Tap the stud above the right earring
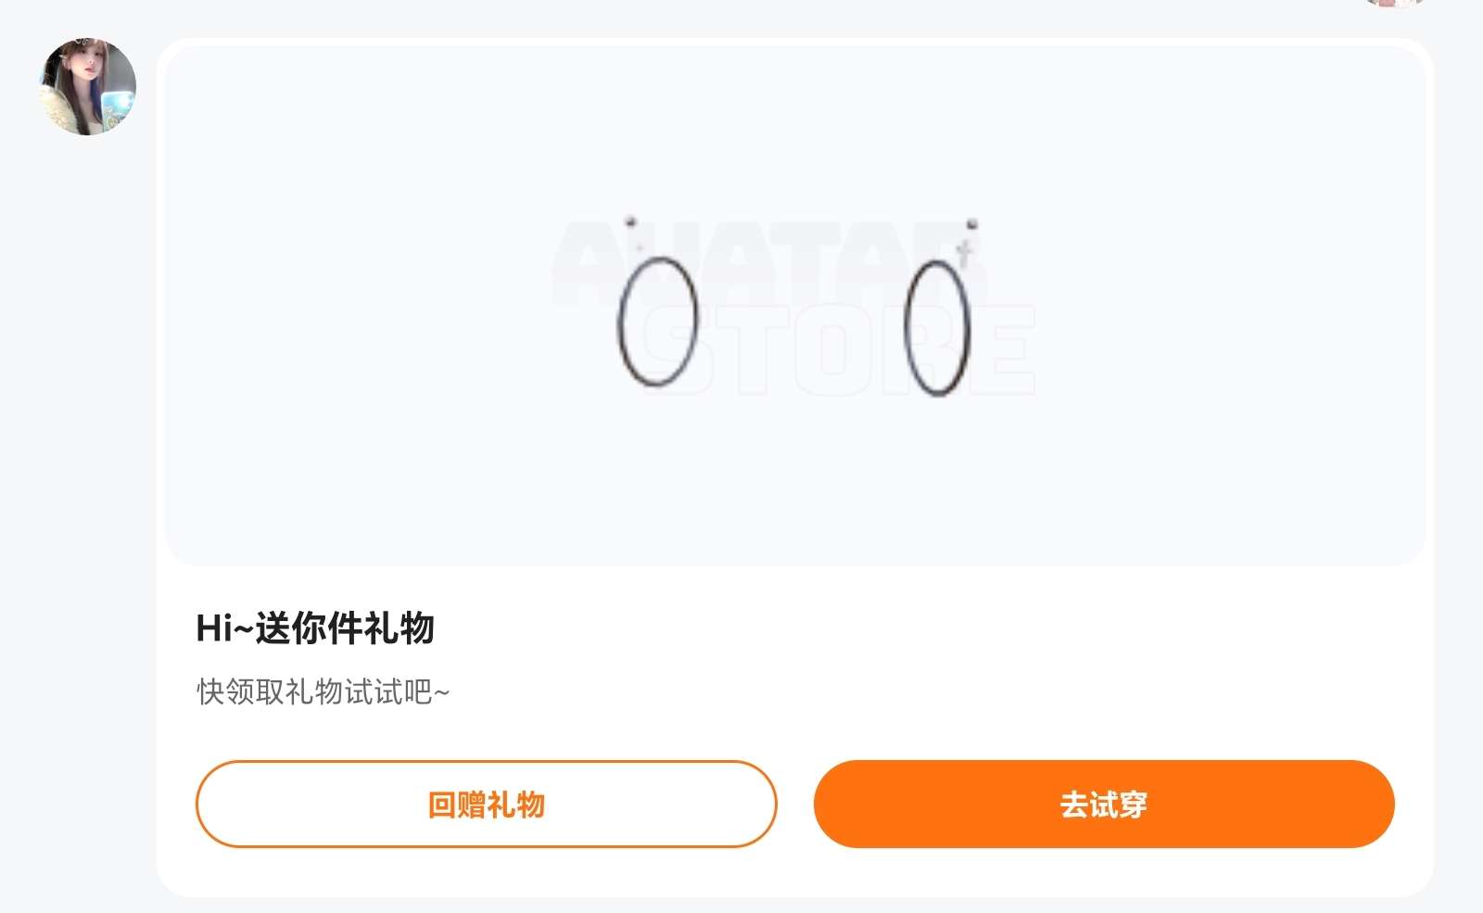 click(972, 223)
